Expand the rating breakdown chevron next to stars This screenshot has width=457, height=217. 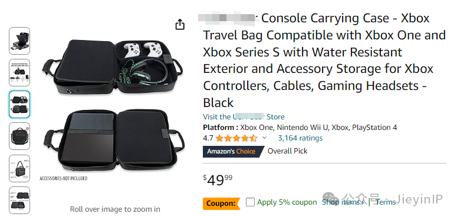click(264, 138)
